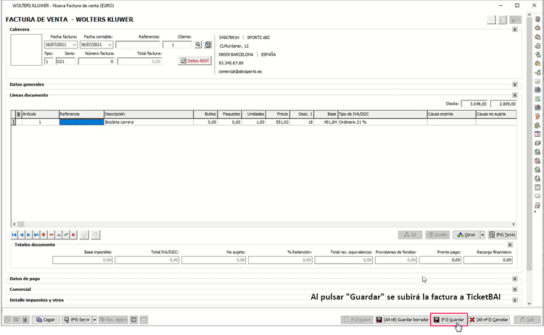Viewport: 544px width, 335px height.
Task: Click the Pronto pago field
Action: tap(440, 260)
